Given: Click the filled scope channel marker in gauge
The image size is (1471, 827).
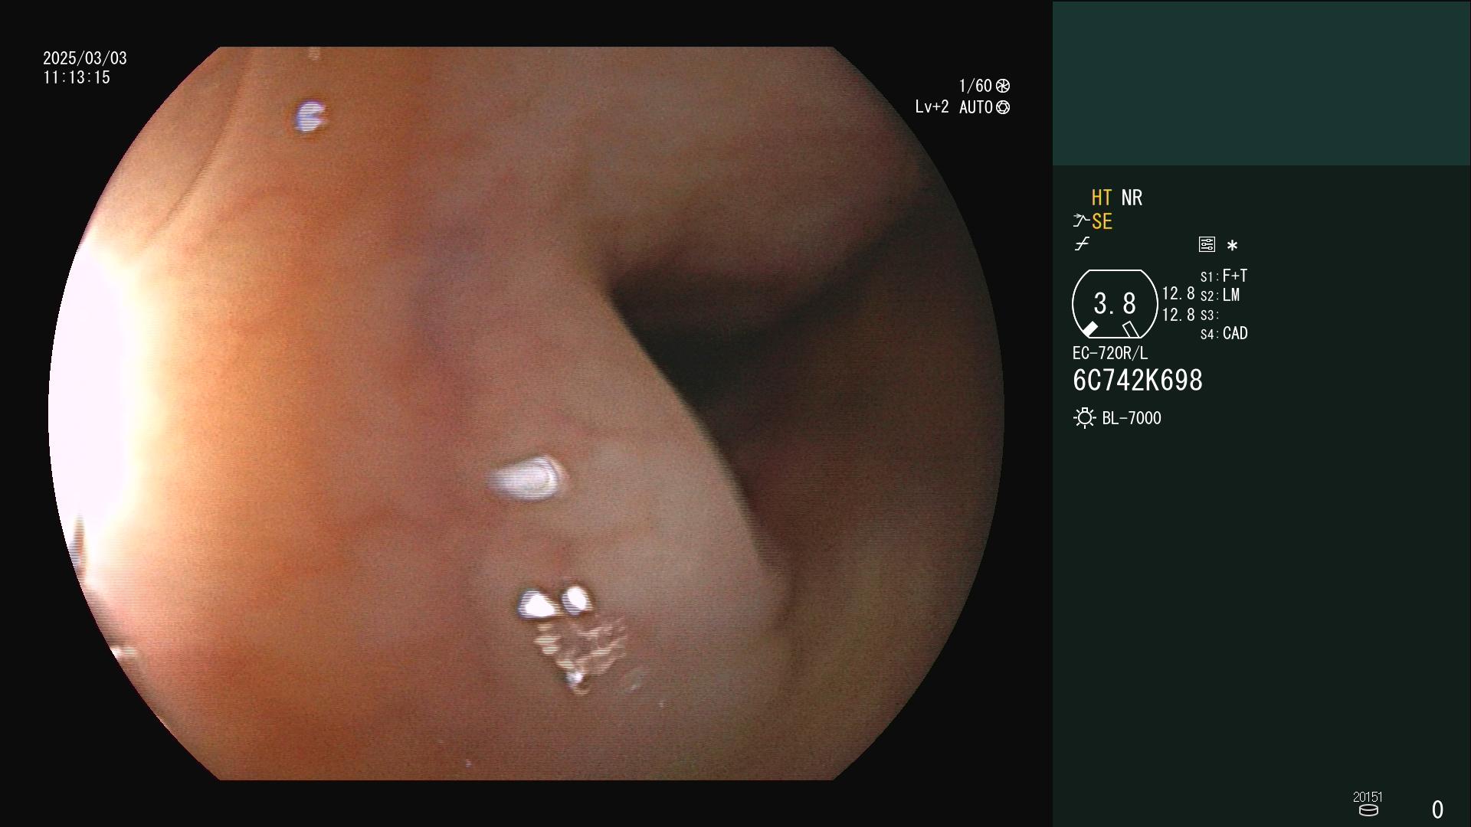Looking at the screenshot, I should tap(1089, 329).
